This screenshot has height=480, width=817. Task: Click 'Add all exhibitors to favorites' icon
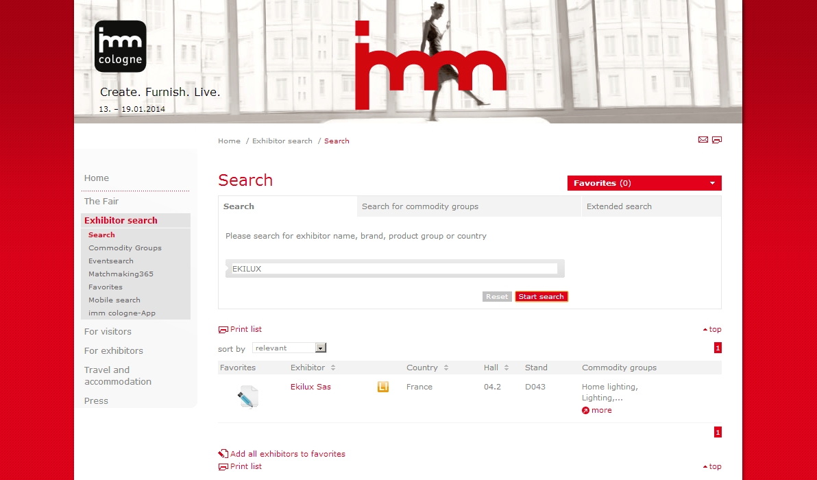223,454
